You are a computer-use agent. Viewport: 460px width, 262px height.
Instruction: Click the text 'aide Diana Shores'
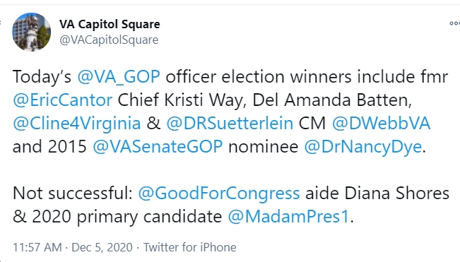[x=377, y=193]
